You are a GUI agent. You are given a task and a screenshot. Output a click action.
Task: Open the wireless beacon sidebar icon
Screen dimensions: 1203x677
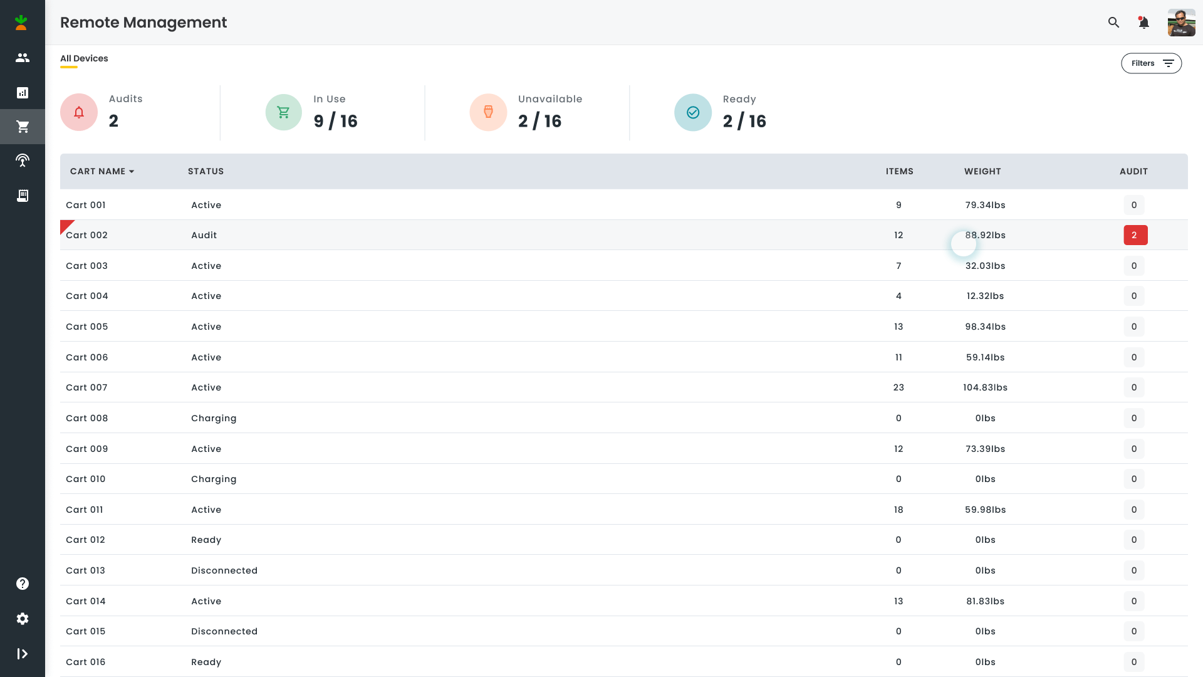23,160
